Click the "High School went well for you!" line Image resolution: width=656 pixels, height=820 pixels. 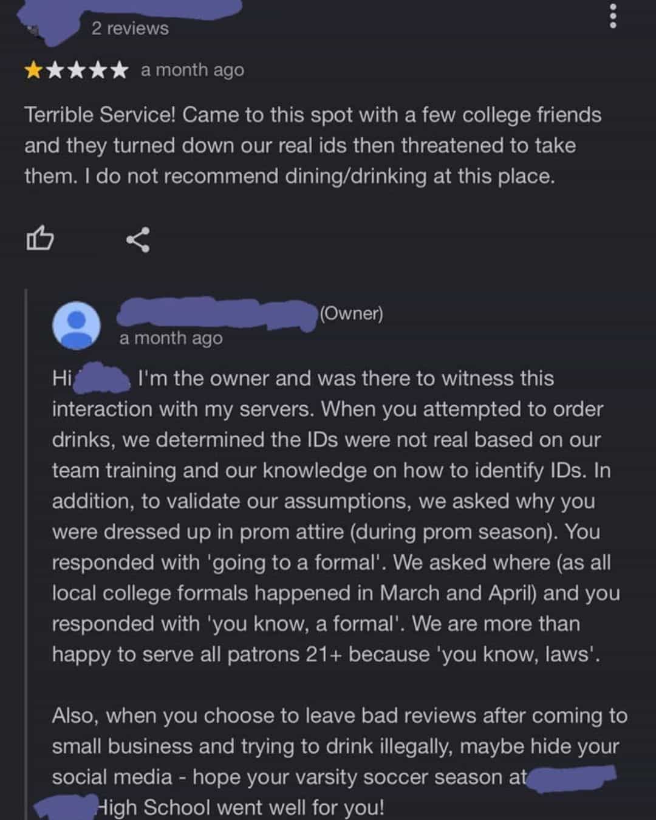coord(240,808)
